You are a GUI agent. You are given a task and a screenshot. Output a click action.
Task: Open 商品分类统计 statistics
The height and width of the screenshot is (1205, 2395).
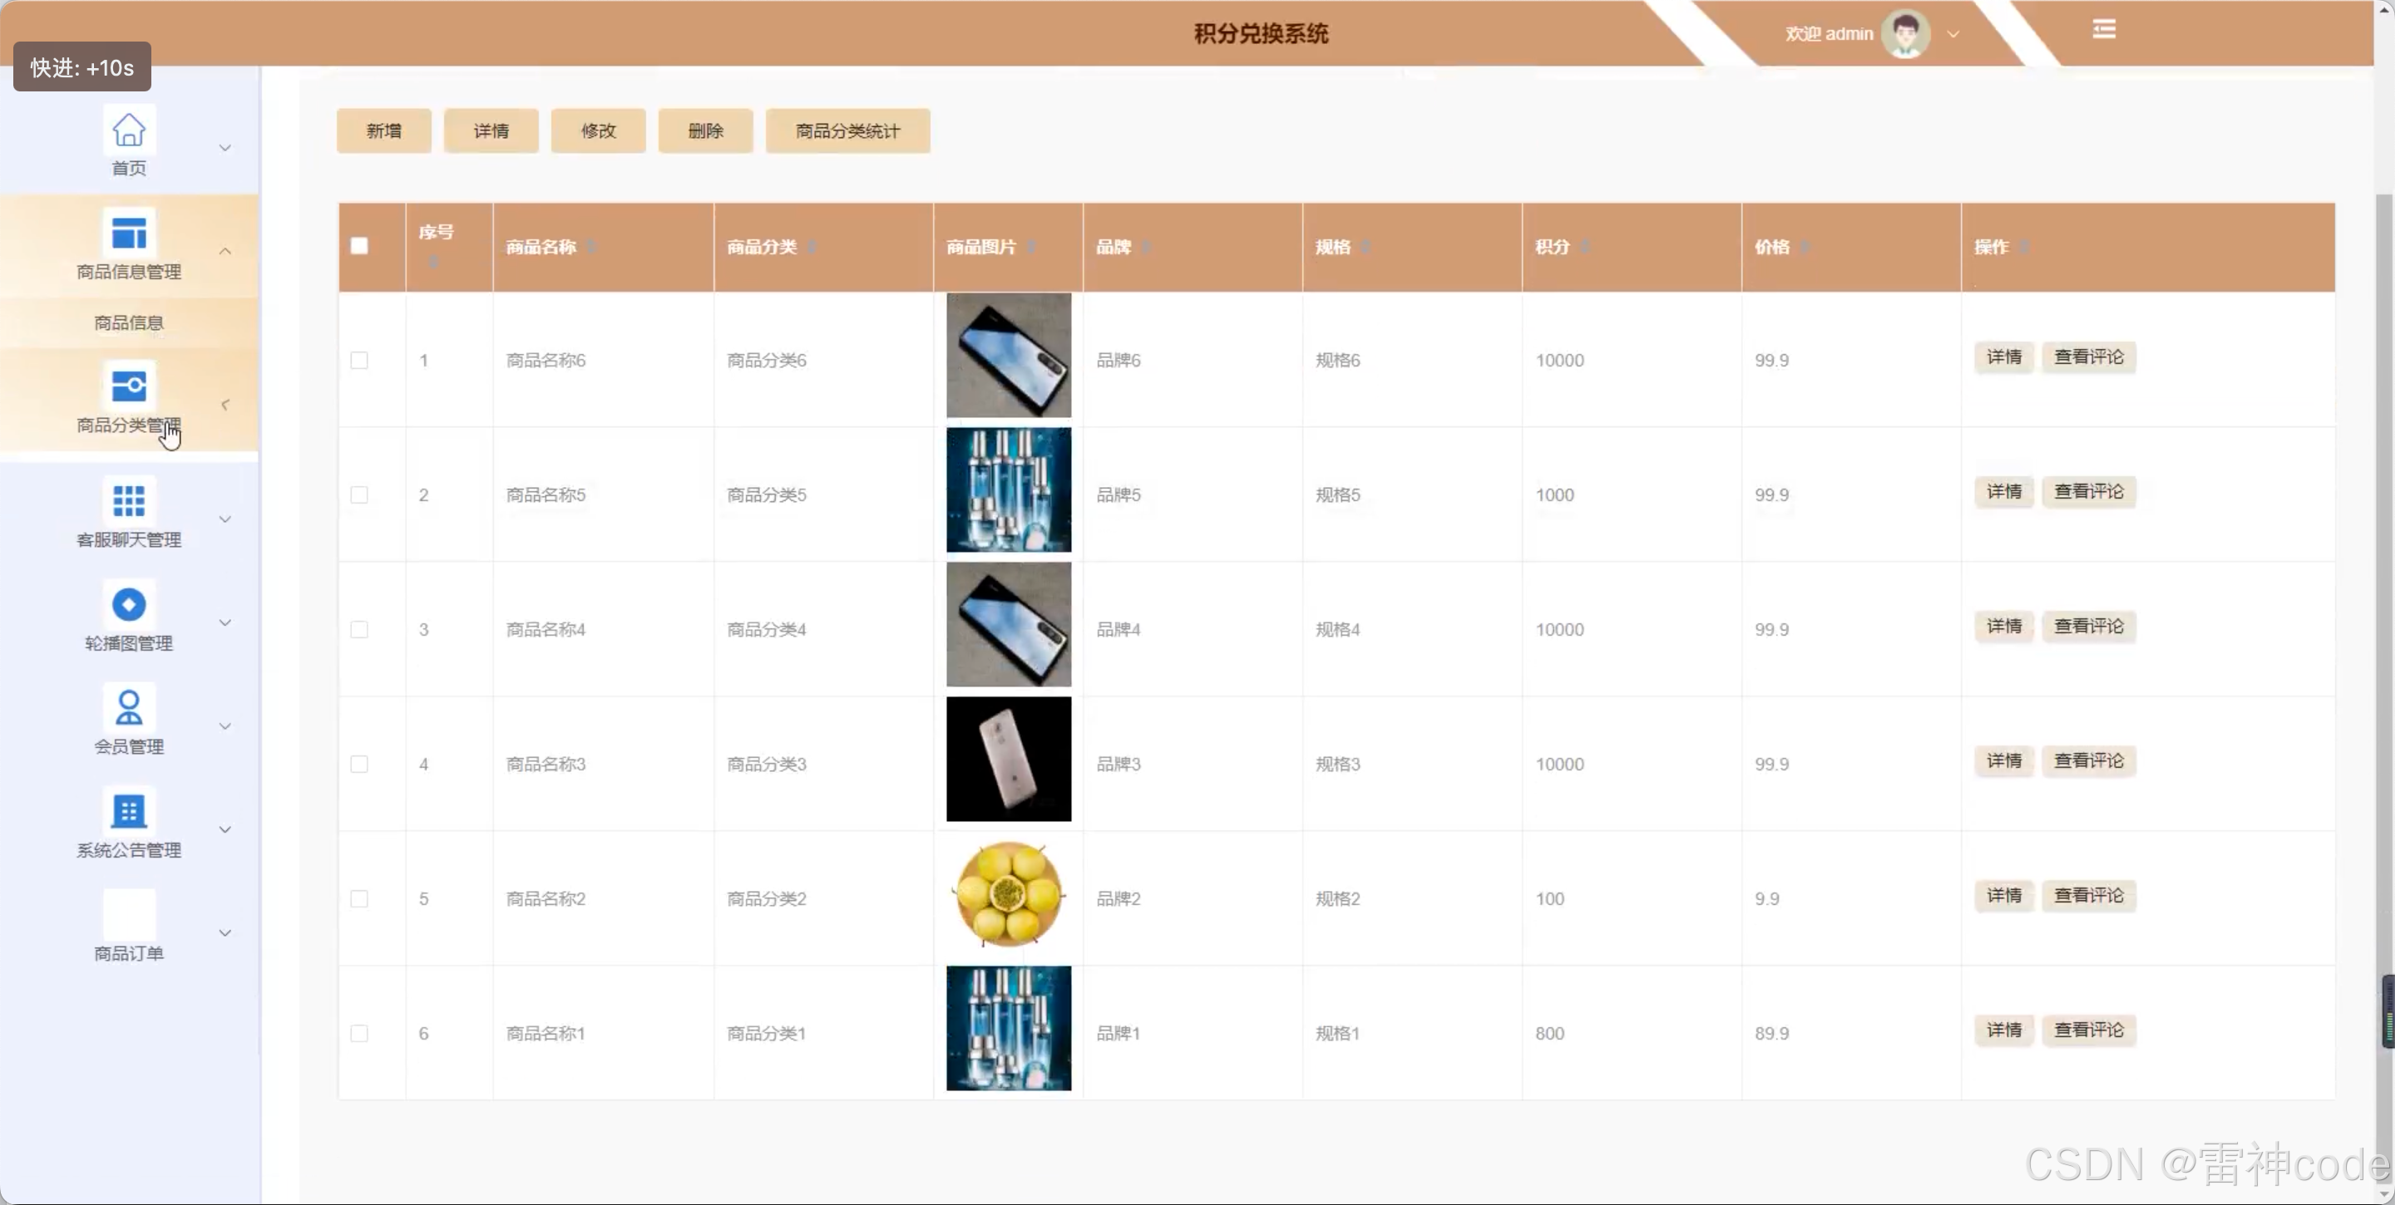tap(848, 131)
